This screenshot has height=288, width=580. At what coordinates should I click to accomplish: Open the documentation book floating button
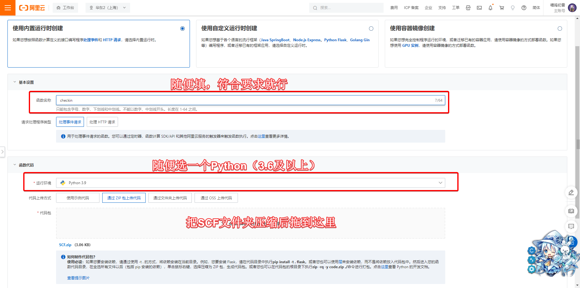pyautogui.click(x=571, y=211)
